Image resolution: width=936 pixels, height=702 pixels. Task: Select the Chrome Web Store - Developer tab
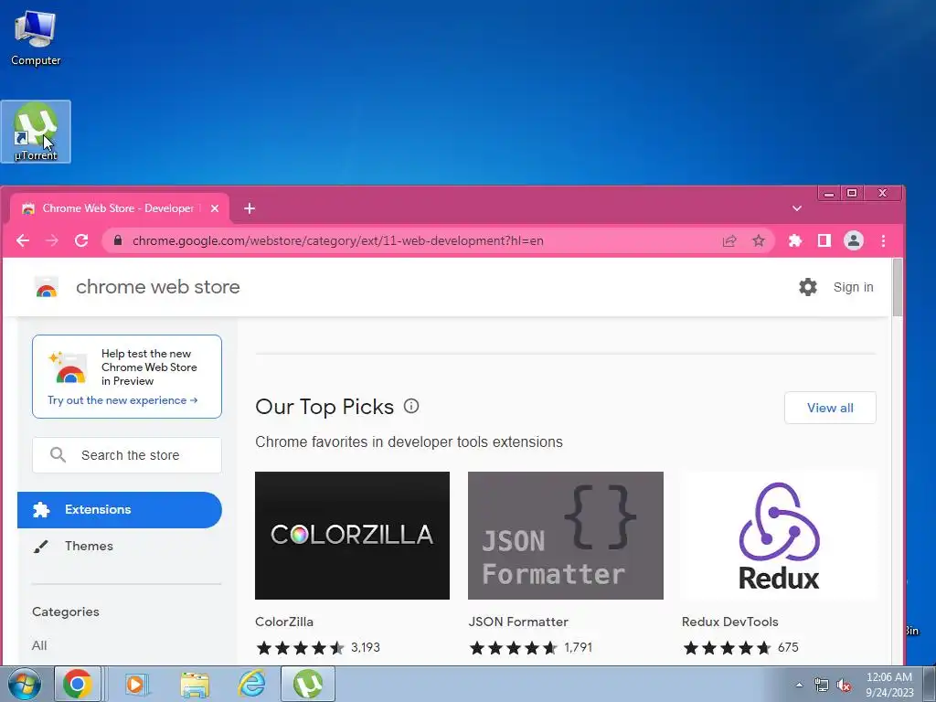click(120, 208)
